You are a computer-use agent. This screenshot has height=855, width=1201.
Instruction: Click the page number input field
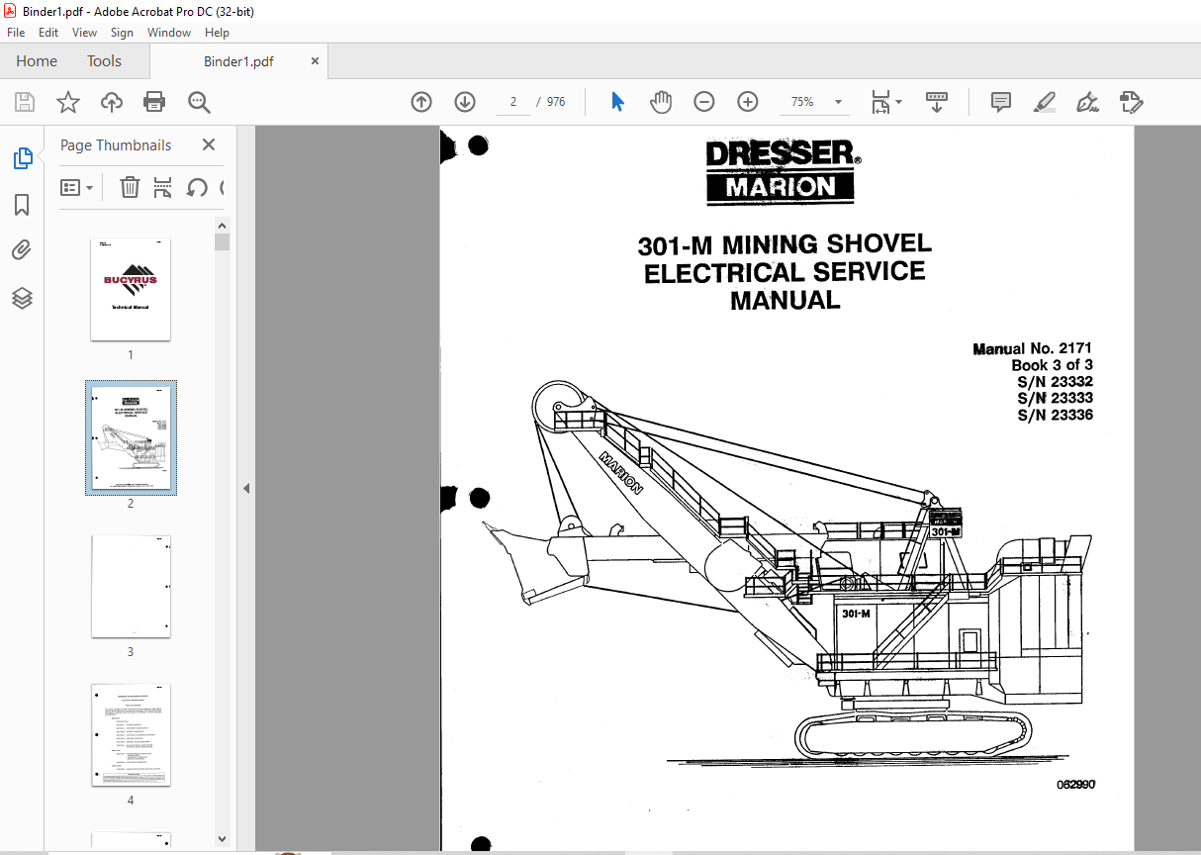pos(513,102)
